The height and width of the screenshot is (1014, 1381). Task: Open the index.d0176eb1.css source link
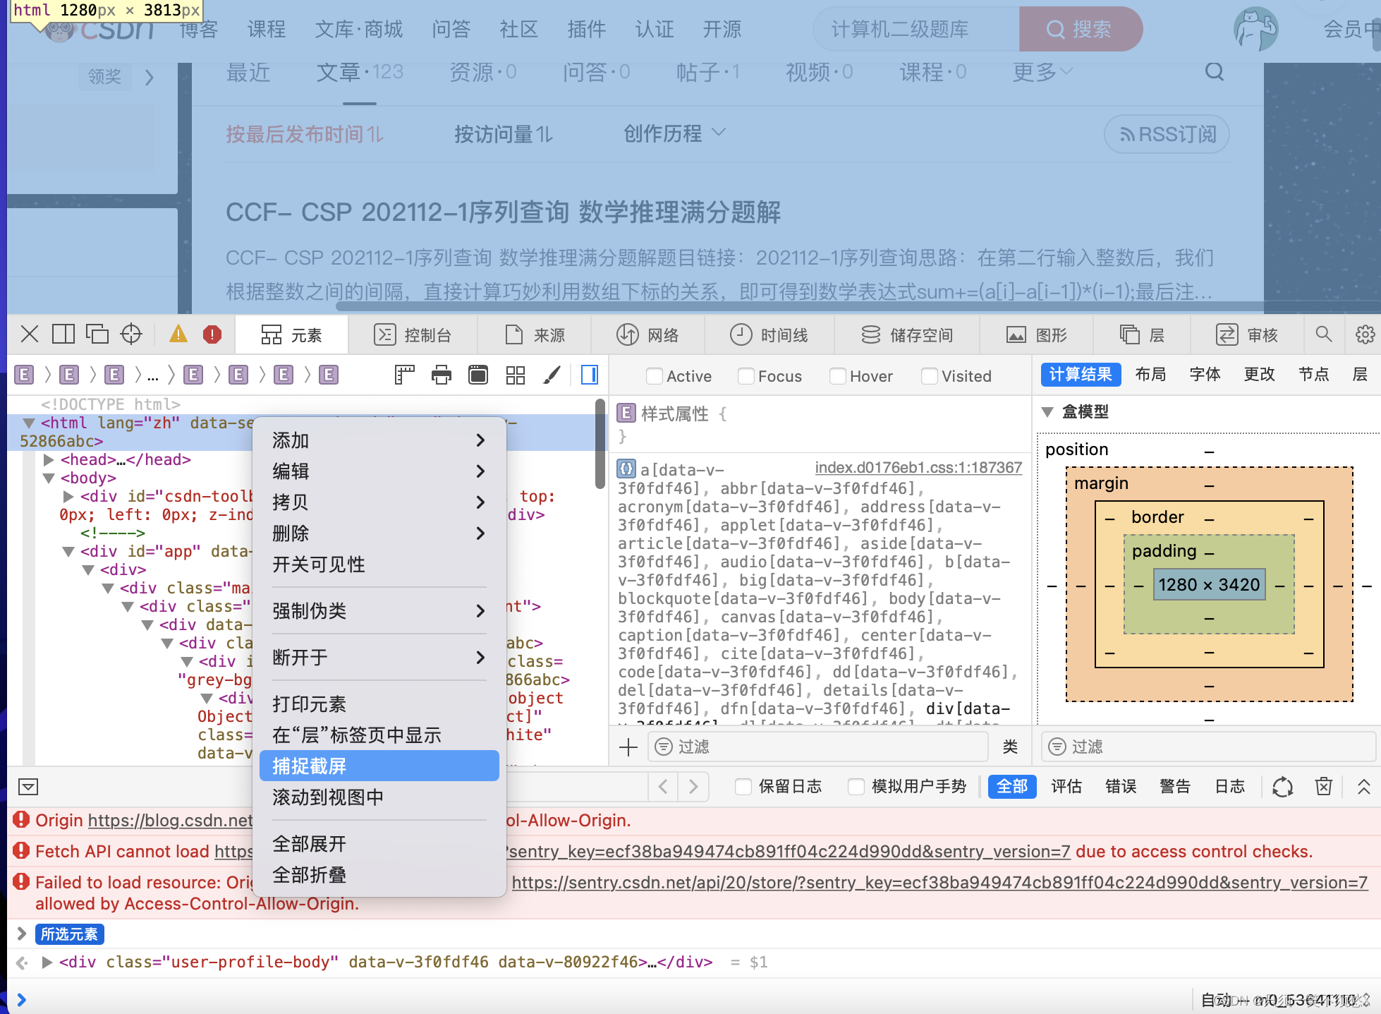click(x=918, y=467)
